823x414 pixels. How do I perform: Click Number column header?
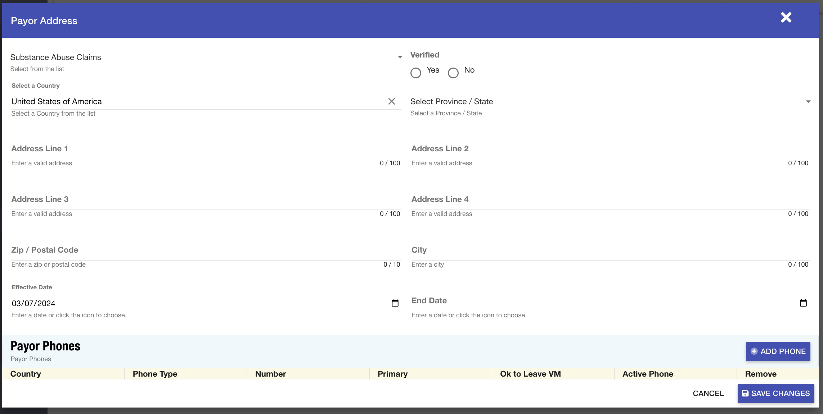(x=271, y=374)
